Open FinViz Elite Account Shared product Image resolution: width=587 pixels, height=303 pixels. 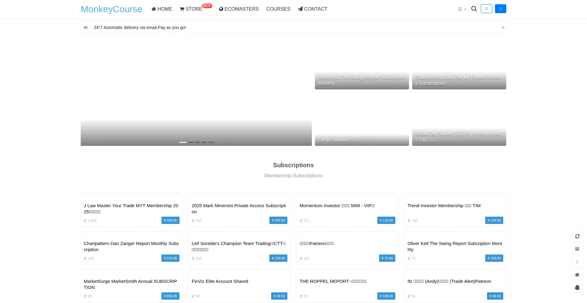click(220, 281)
